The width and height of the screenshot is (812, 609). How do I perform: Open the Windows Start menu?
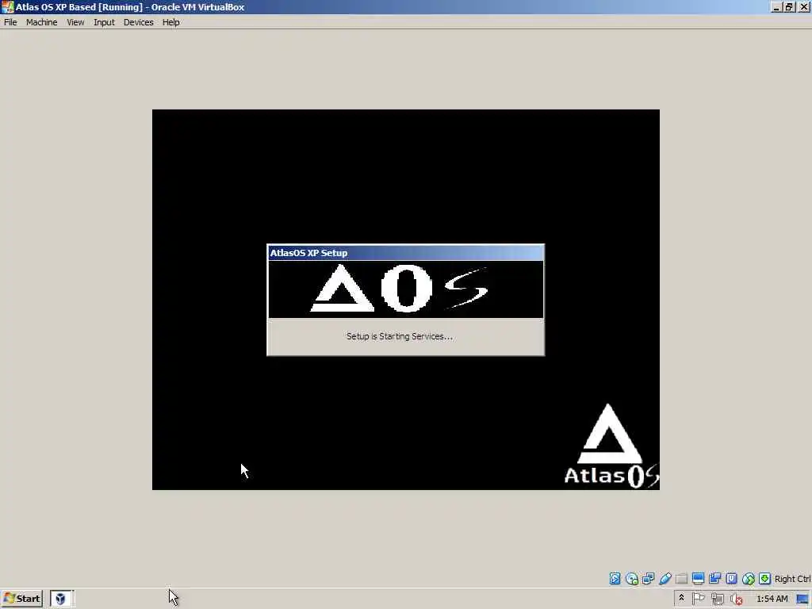click(x=21, y=599)
